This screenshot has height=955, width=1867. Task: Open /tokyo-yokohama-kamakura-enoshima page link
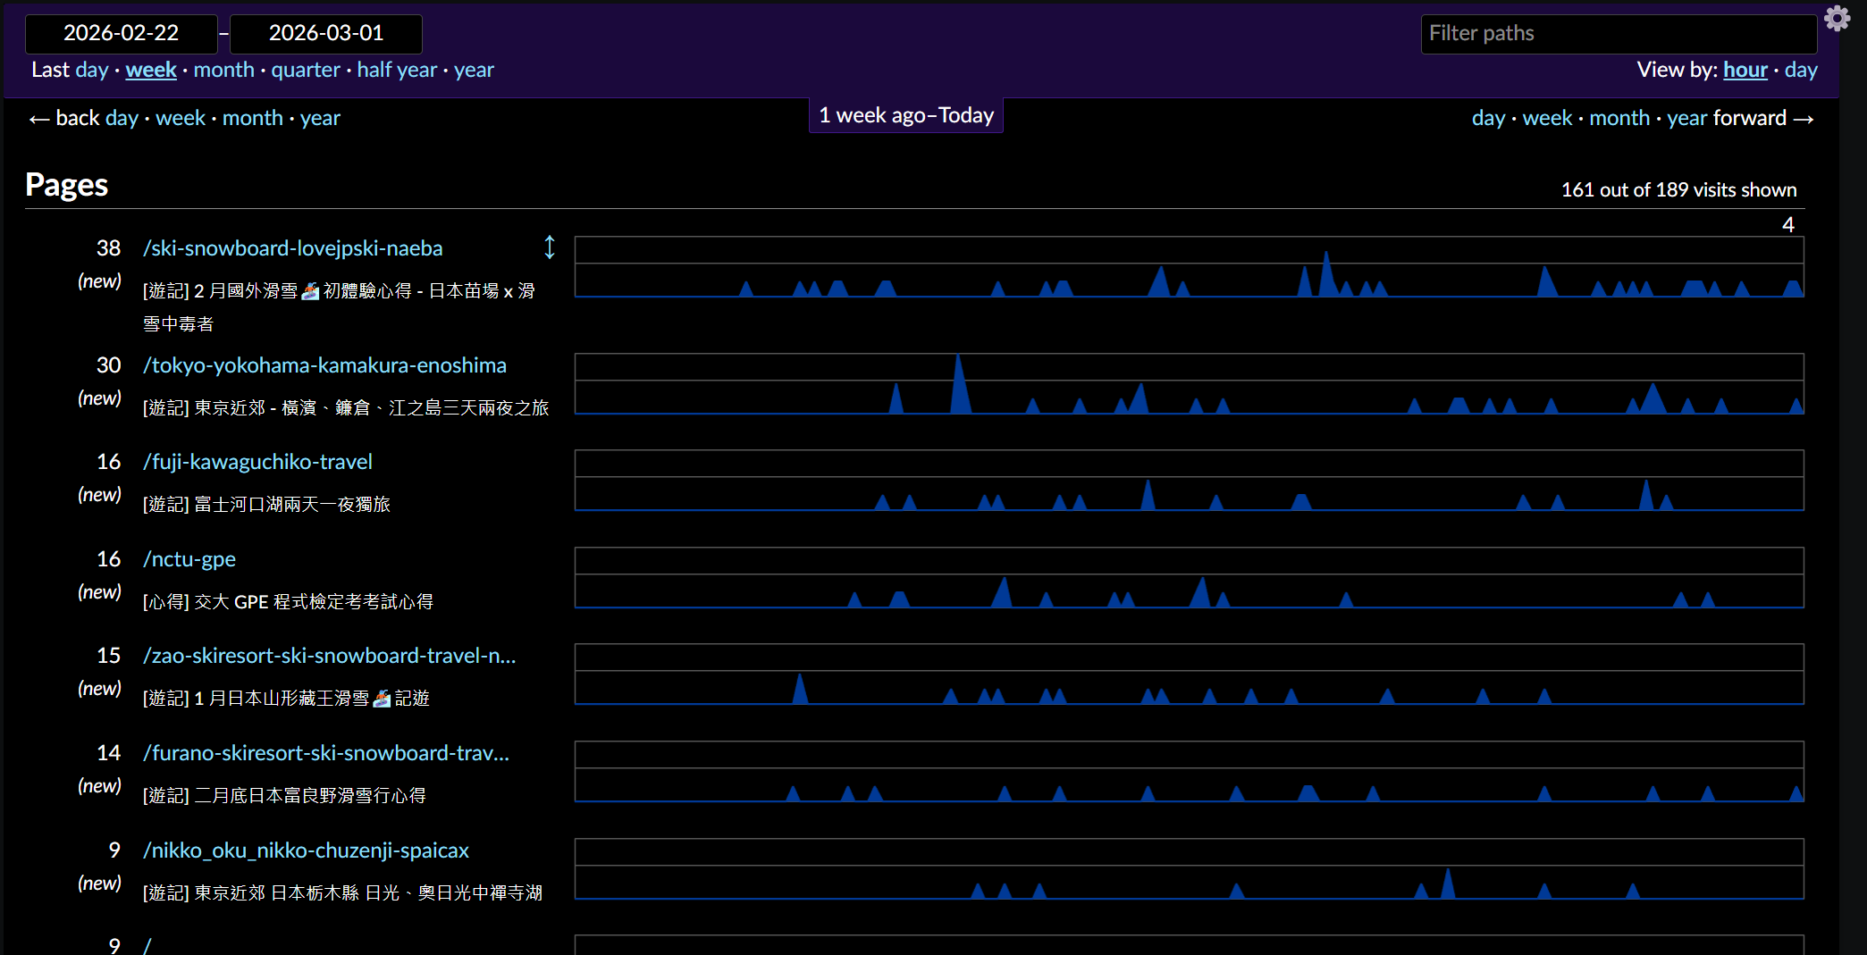click(324, 365)
